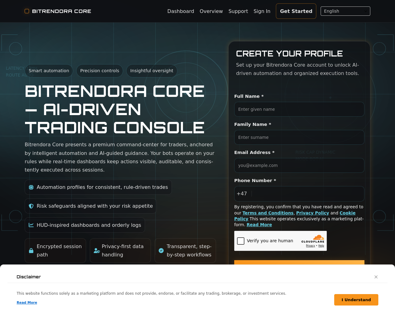395x316 pixels.
Task: Click Read More in the Disclaimer banner
Action: tap(27, 302)
